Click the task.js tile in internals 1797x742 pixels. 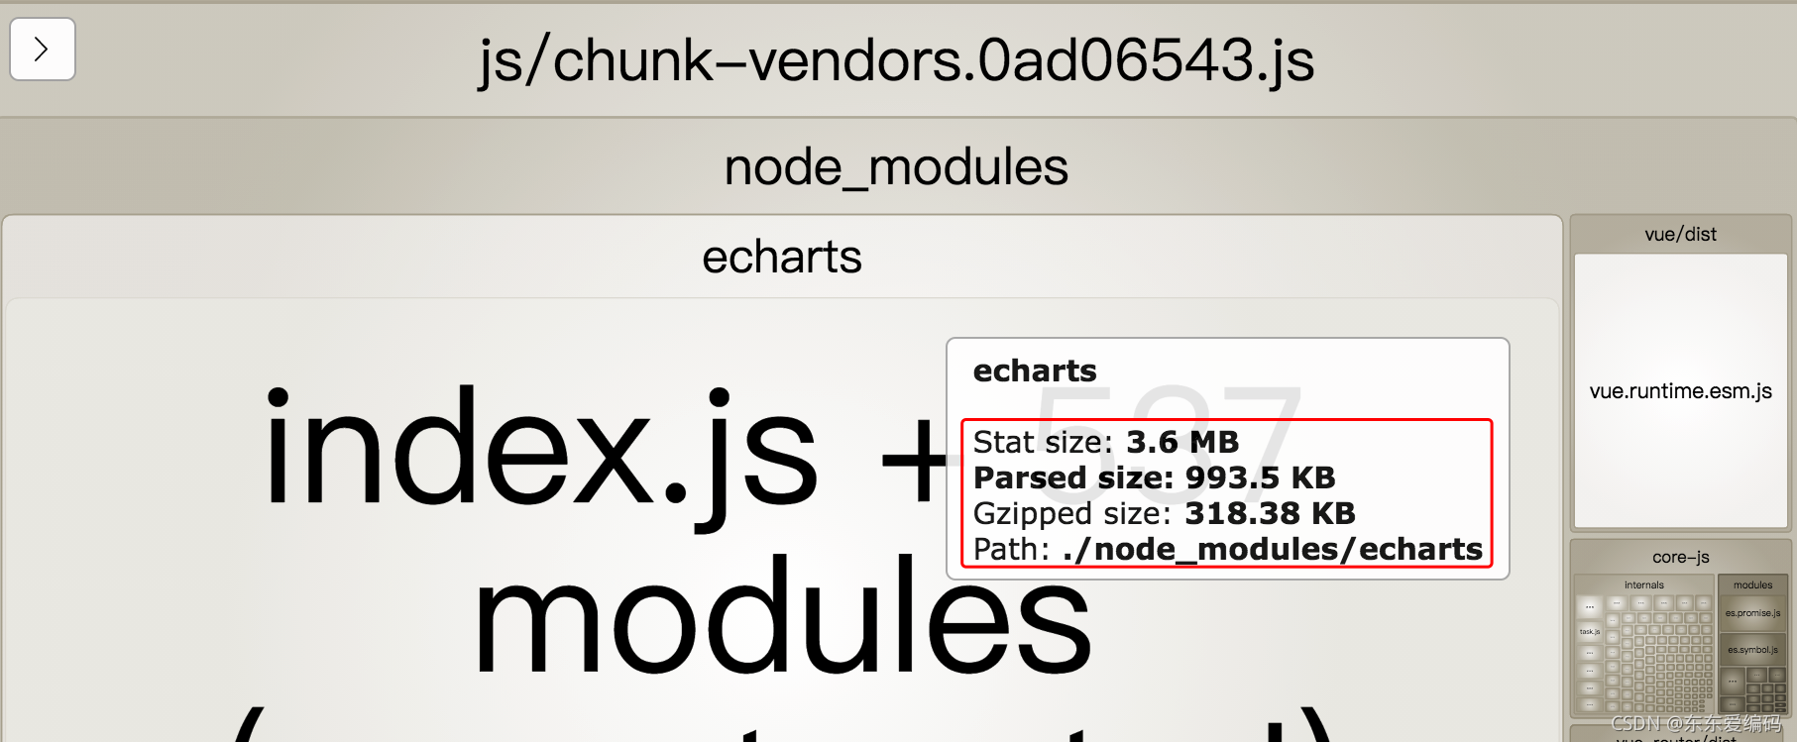pyautogui.click(x=1589, y=632)
